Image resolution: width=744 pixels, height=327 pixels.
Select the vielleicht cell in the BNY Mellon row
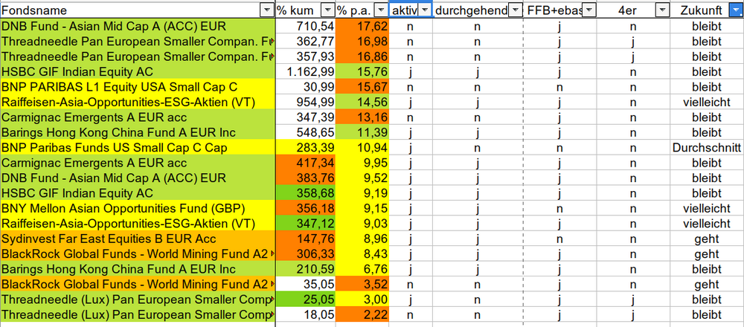tap(707, 209)
